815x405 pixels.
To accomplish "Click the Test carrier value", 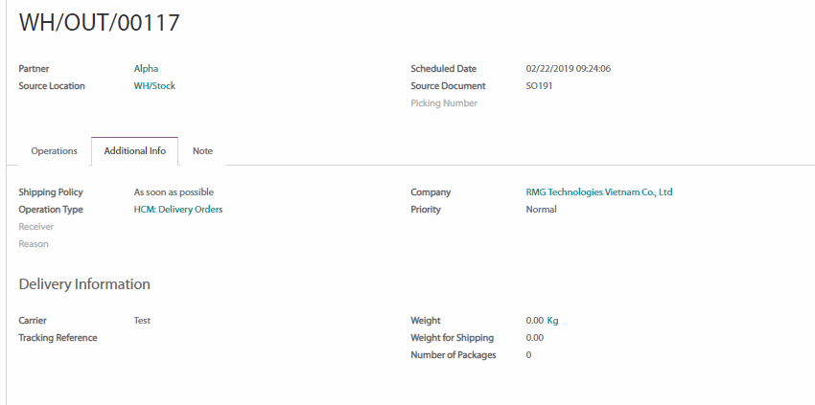I will point(142,321).
